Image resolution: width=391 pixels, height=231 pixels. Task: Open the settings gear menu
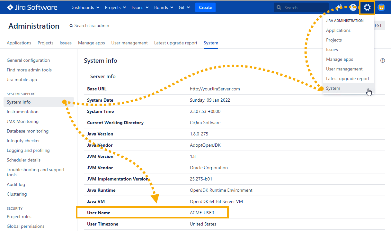point(367,7)
